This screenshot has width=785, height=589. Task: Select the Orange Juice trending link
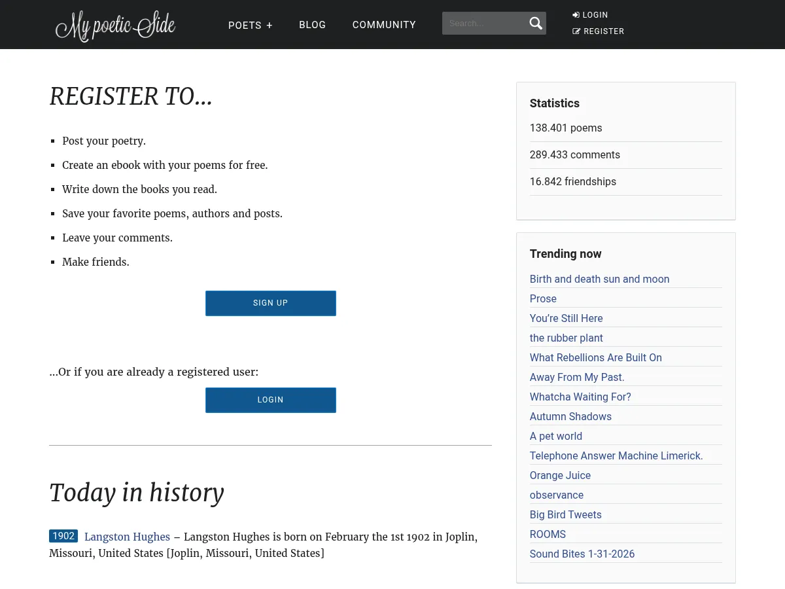pyautogui.click(x=560, y=475)
